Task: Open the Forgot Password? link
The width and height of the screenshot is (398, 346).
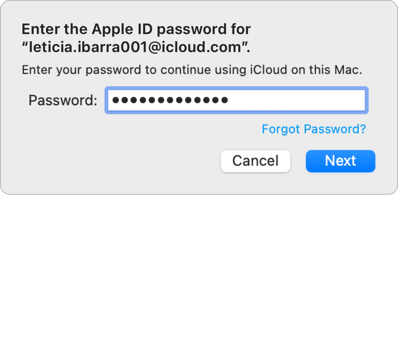Action: [x=314, y=129]
